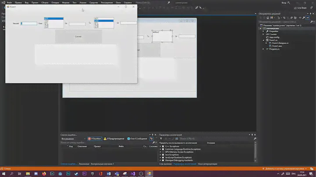Click the Amount input field

click(x=29, y=23)
